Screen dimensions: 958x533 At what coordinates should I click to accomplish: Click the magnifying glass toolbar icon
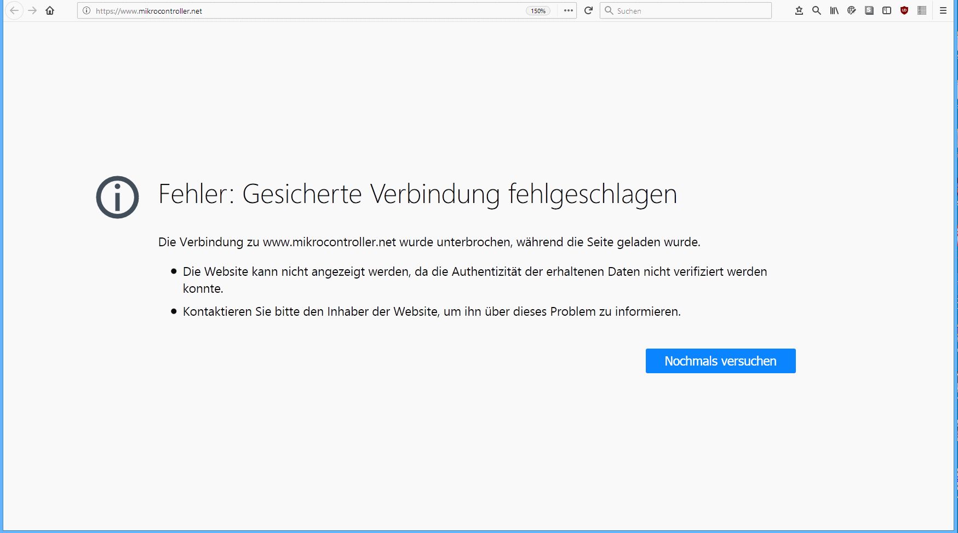(x=817, y=11)
